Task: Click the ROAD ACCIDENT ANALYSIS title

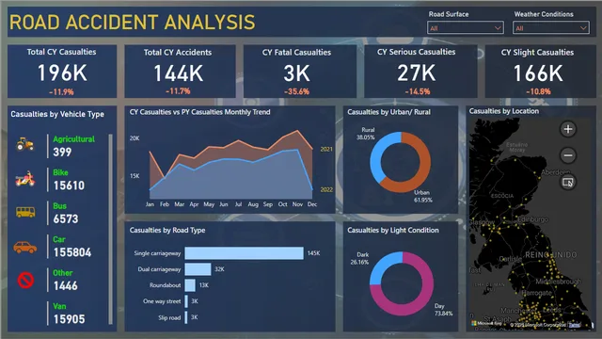Action: click(133, 22)
